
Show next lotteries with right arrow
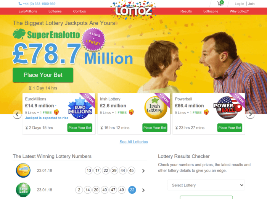pyautogui.click(x=250, y=114)
